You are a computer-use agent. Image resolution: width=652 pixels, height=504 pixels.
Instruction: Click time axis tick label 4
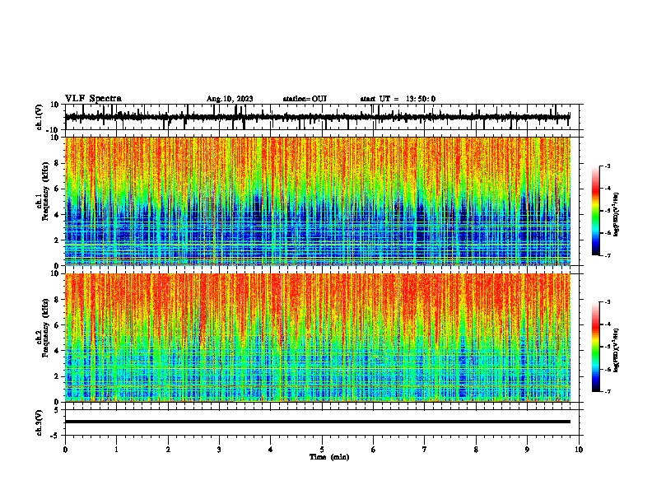pyautogui.click(x=271, y=450)
